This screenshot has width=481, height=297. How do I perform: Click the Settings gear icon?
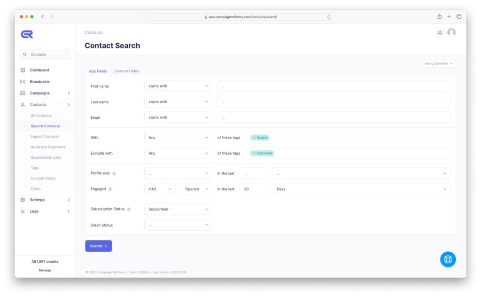pyautogui.click(x=23, y=200)
